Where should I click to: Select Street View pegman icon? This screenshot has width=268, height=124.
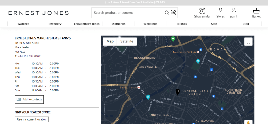248,122
